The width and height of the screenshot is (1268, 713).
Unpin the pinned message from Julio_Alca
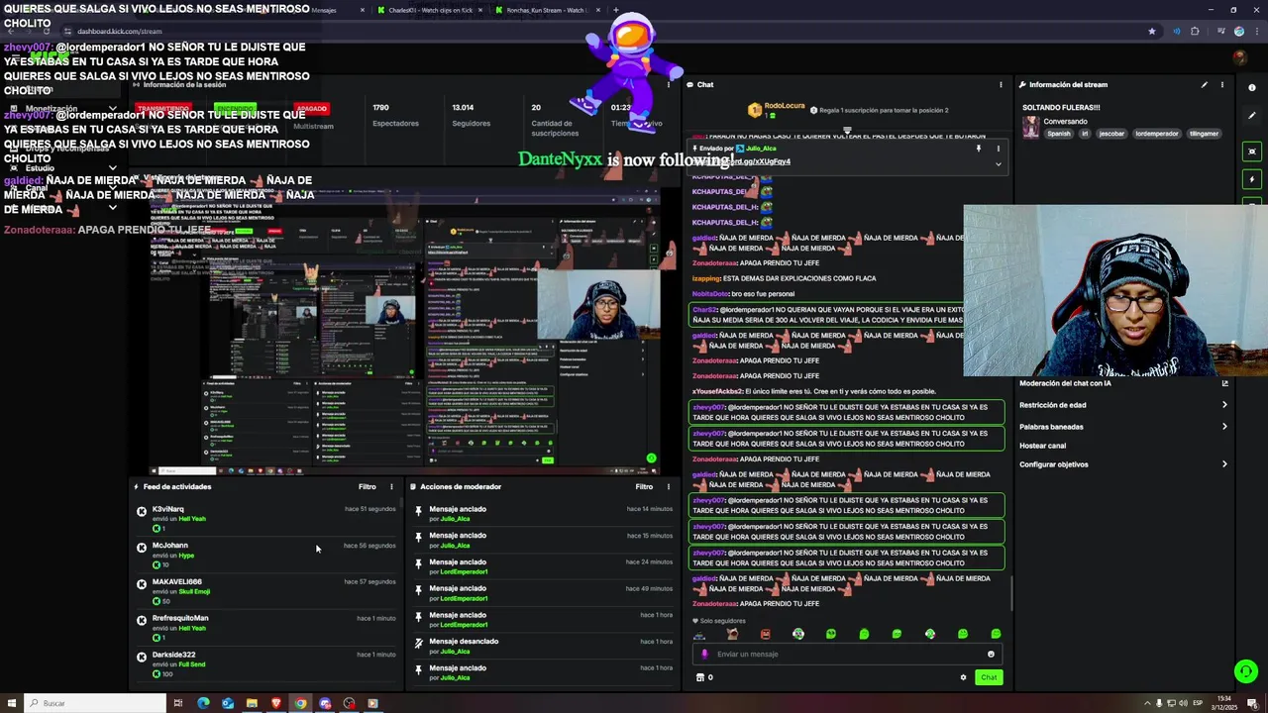coord(979,149)
